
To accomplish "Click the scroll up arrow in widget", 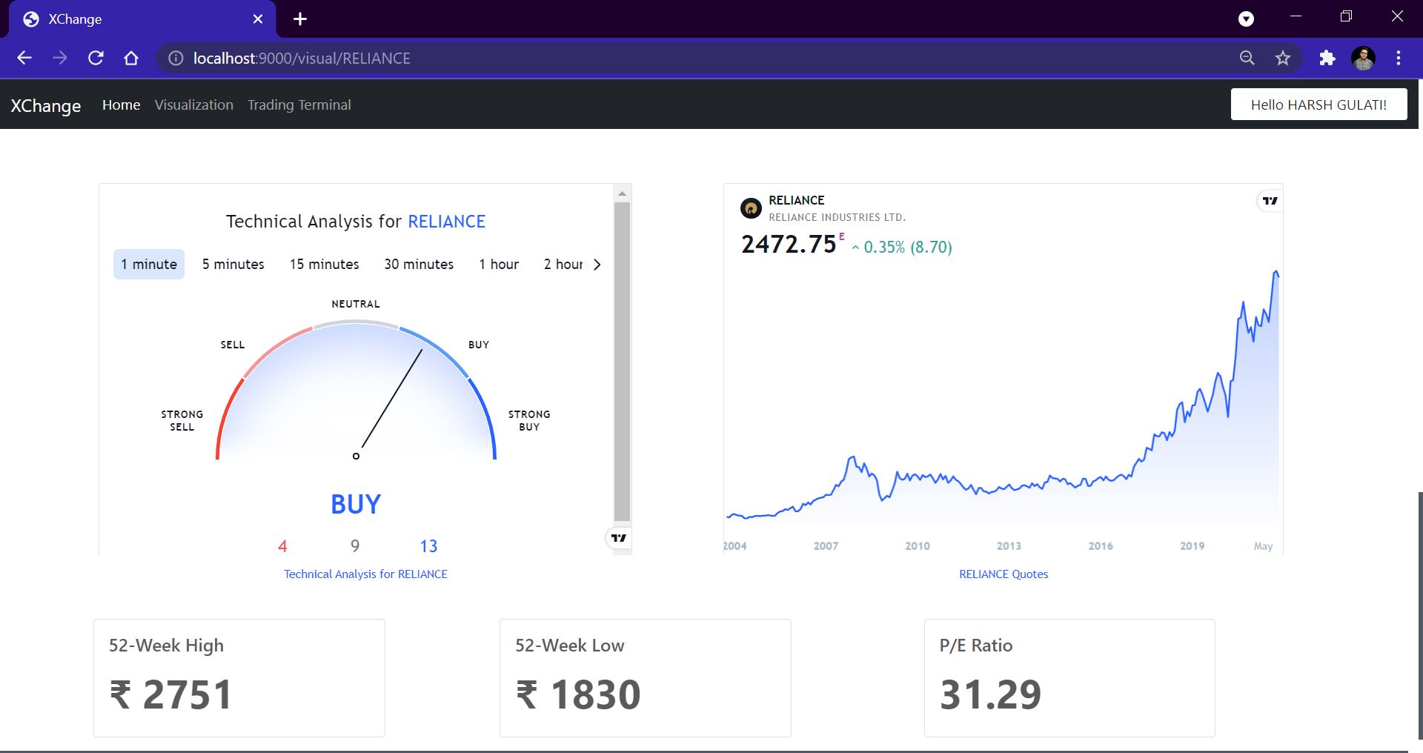I will pos(623,193).
